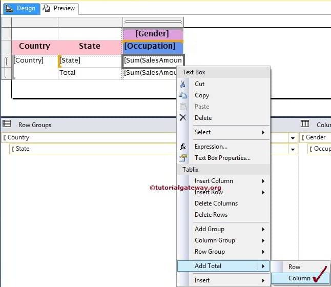Choose Copy from the context menu

pos(223,95)
